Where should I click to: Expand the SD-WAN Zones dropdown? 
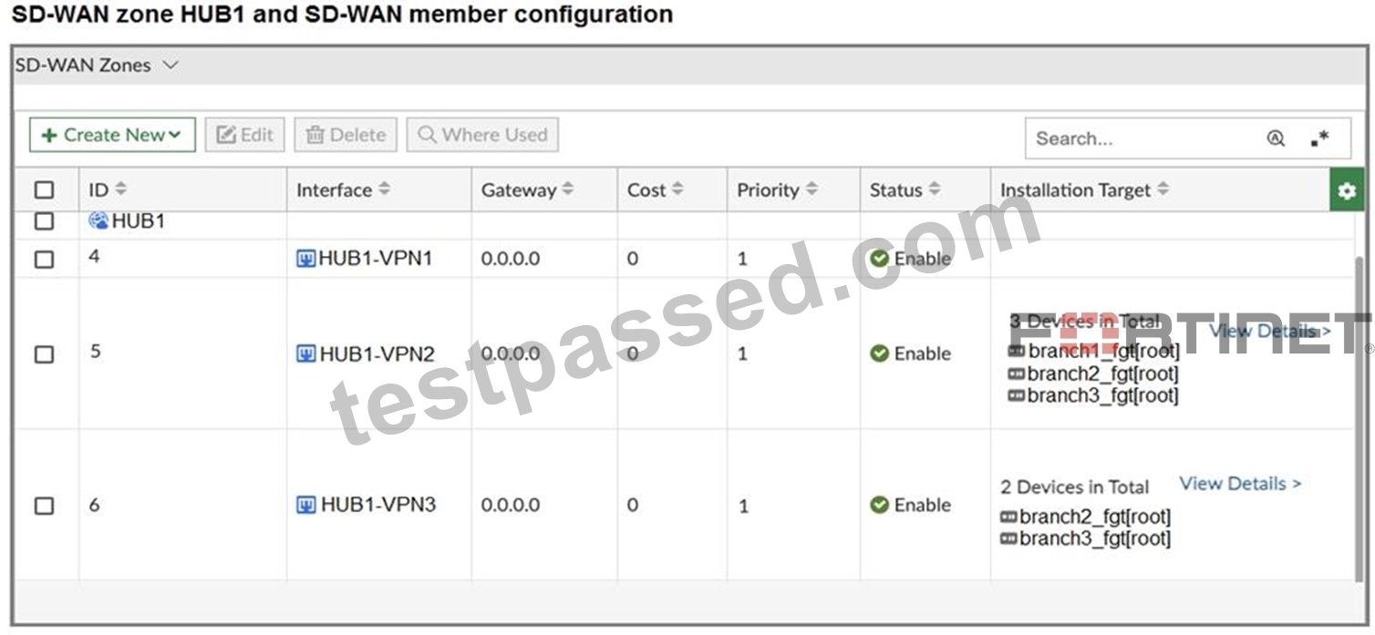coord(97,66)
